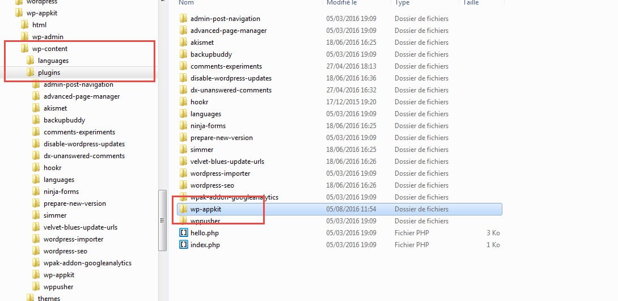
Task: Click languages folder icon in file list
Action: tap(183, 114)
